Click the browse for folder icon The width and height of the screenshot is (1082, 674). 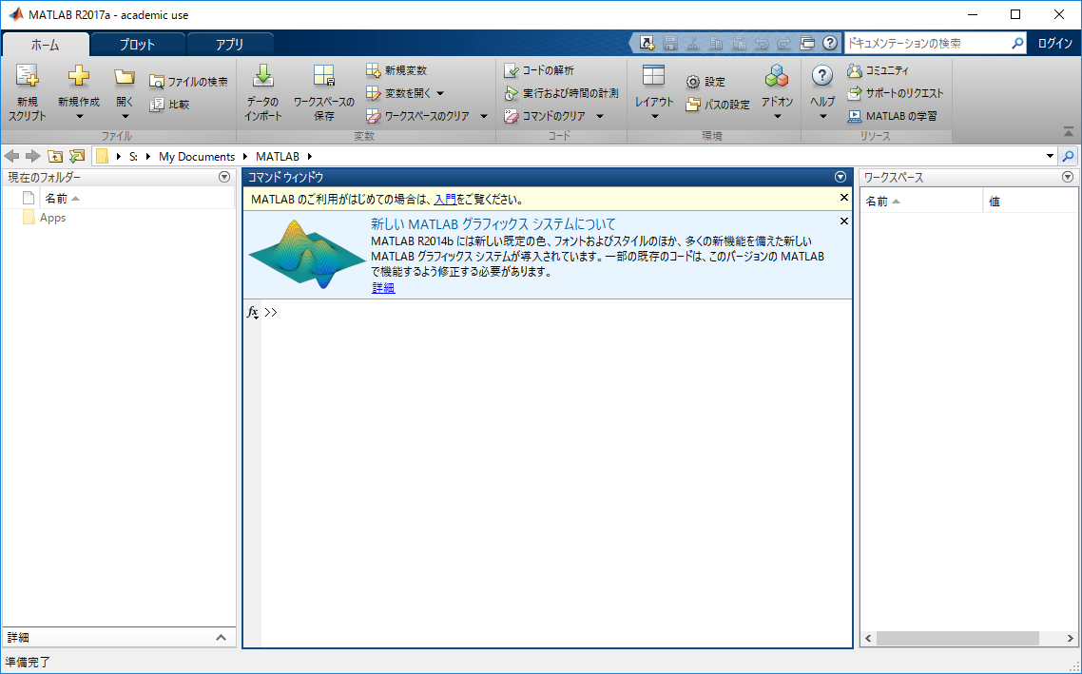tap(77, 157)
